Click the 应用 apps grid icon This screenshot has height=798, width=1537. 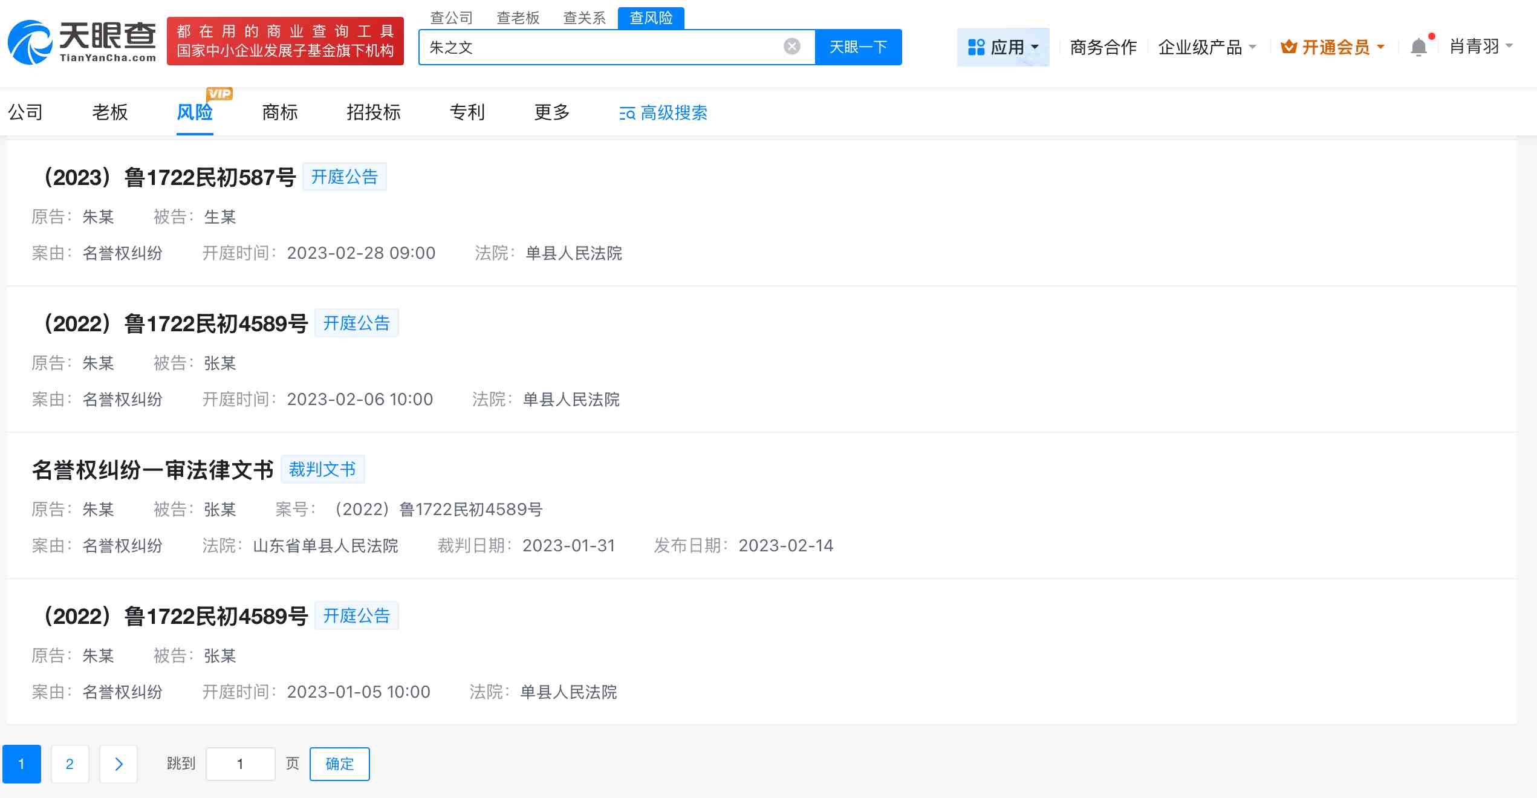coord(977,46)
